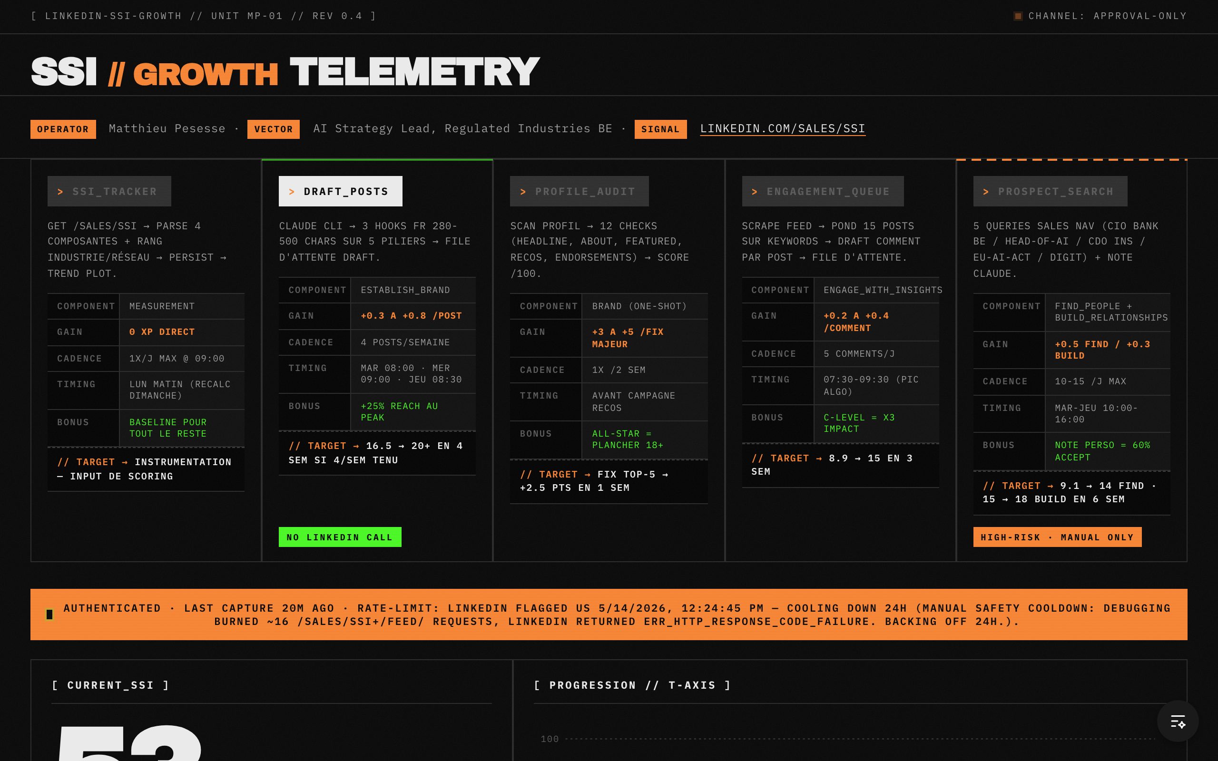
Task: Click the 9.1 → 14 FIND prospect target
Action: pyautogui.click(x=1071, y=493)
